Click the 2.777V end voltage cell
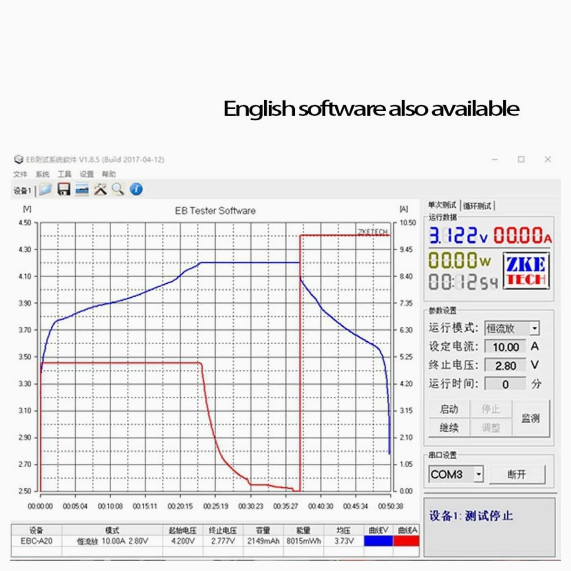The width and height of the screenshot is (571, 571). [223, 541]
